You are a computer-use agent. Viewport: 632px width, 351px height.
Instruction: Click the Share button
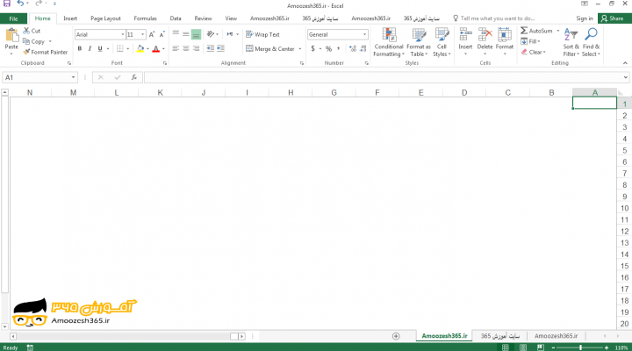point(613,18)
